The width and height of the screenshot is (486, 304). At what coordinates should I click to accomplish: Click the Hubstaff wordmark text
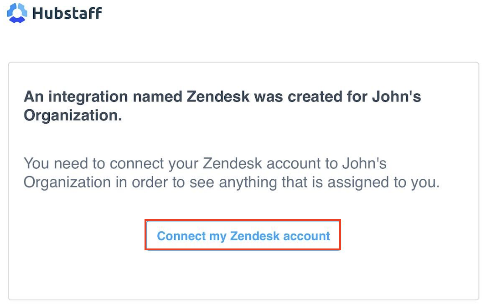tap(67, 13)
